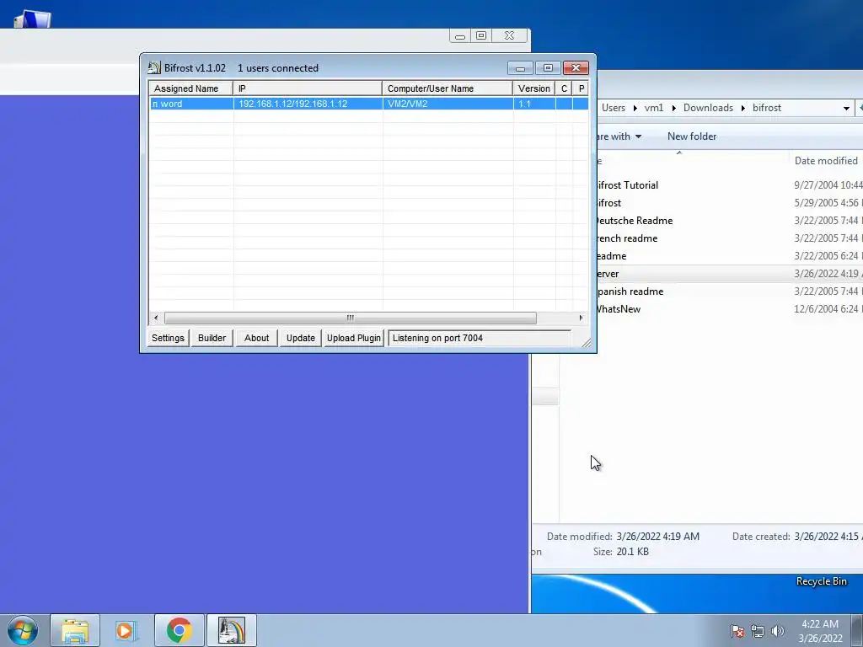Sort by the Assigned Name column header
This screenshot has width=863, height=647.
191,88
